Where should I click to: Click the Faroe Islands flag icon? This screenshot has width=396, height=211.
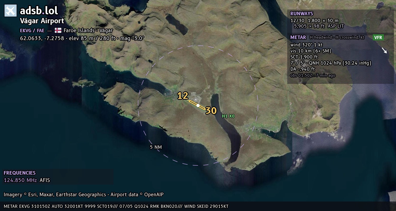[x=58, y=30]
